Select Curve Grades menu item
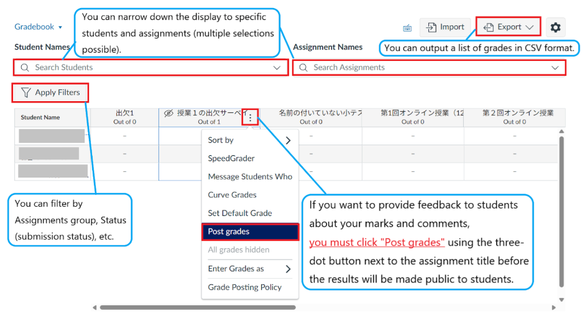The width and height of the screenshot is (585, 316). 232,195
